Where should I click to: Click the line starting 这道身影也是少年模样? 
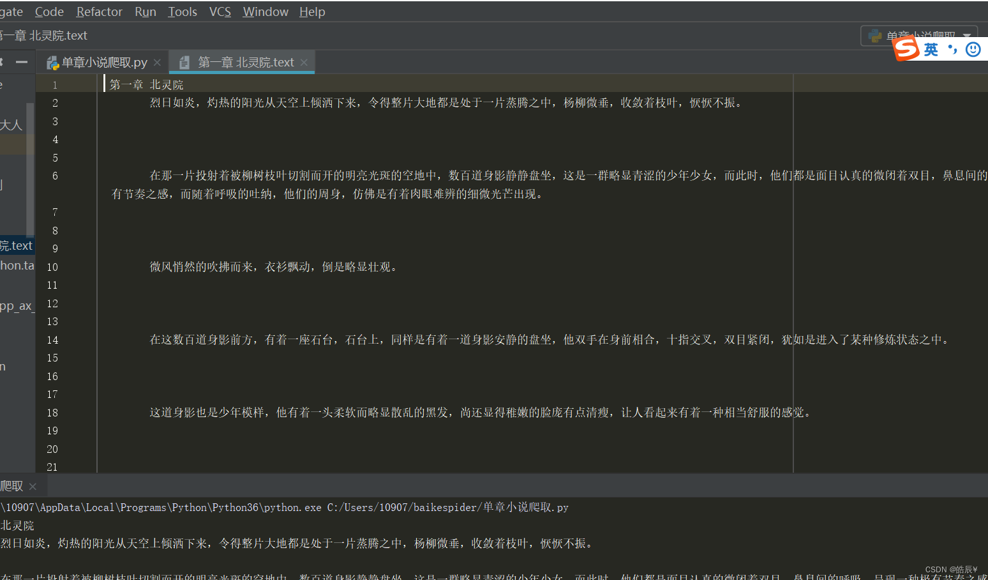[x=482, y=413]
